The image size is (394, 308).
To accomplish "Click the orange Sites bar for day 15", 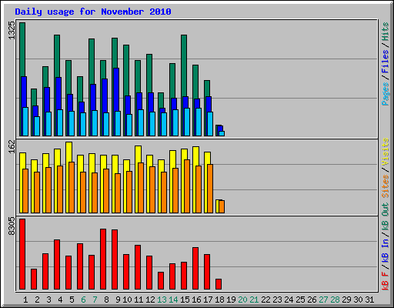I will coord(187,186).
